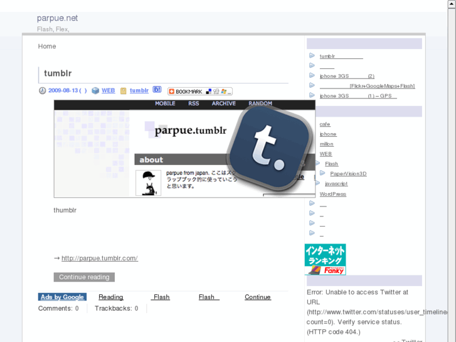Open the WEB category link
The height and width of the screenshot is (342, 456).
108,90
